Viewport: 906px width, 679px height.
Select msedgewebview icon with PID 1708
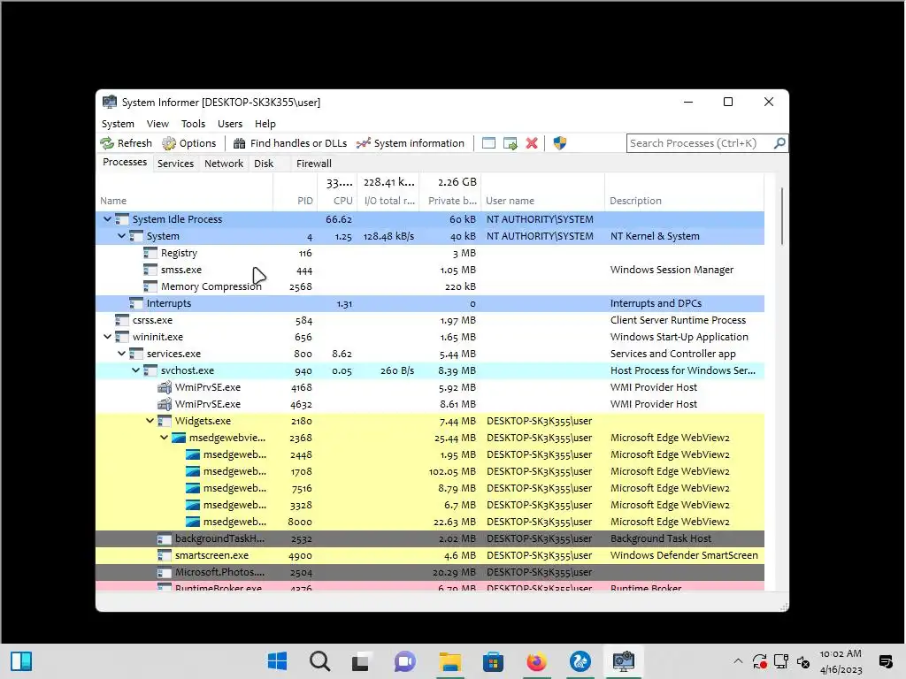[193, 471]
